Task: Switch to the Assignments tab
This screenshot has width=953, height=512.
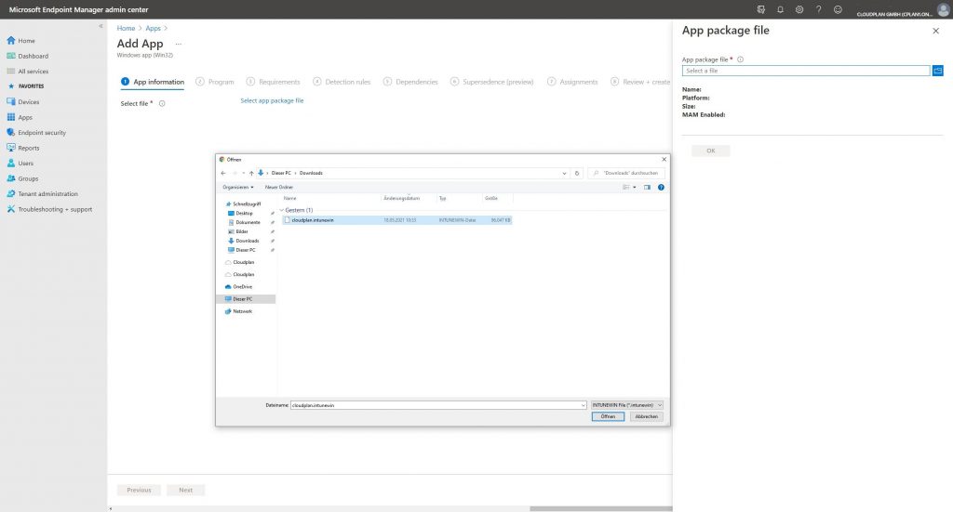Action: tap(572, 82)
